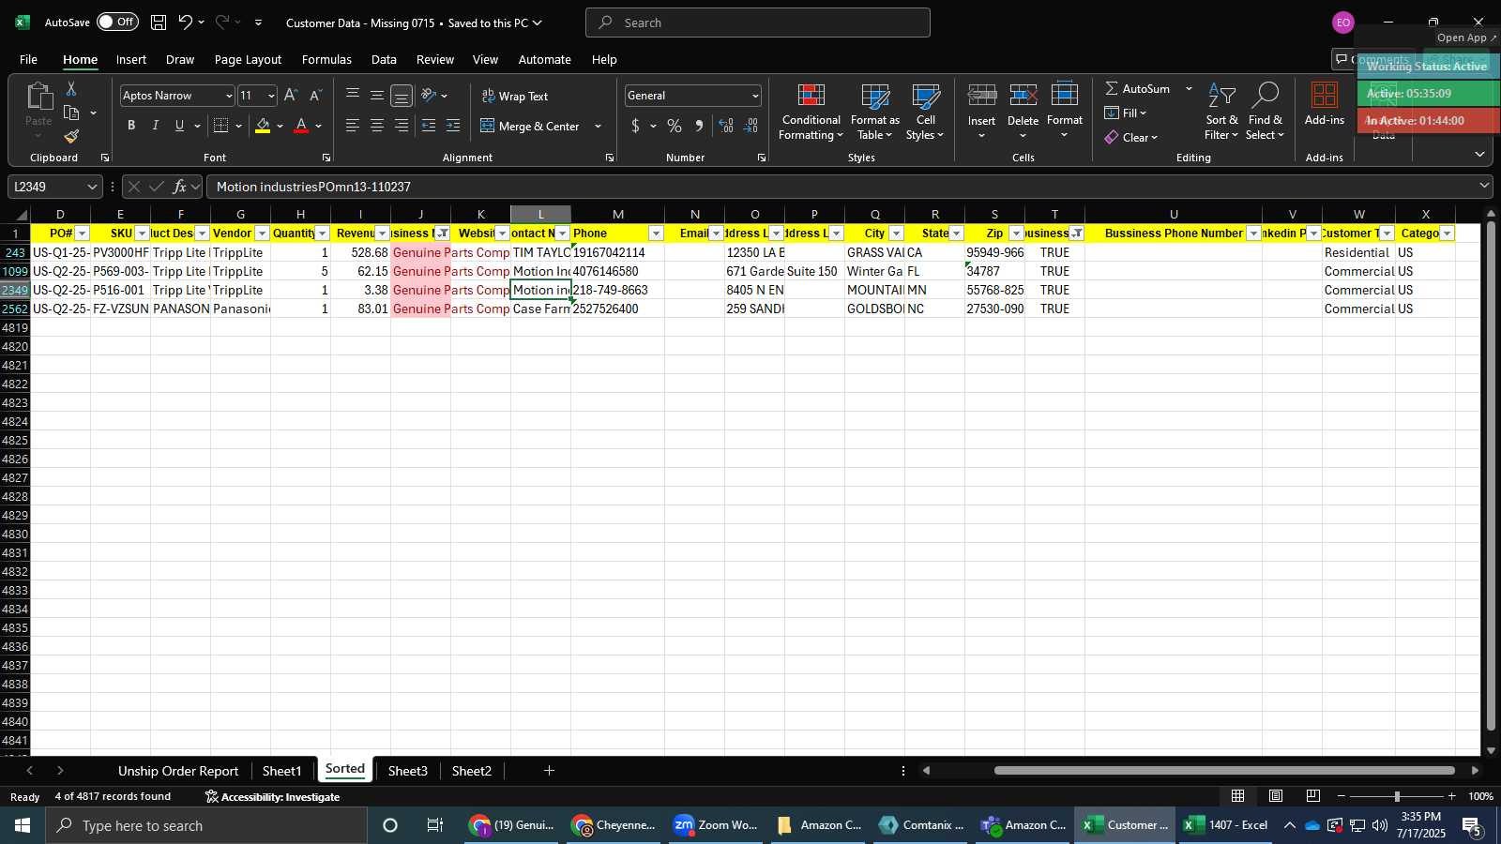Viewport: 1501px width, 844px height.
Task: Toggle Align Left button
Action: (x=353, y=126)
